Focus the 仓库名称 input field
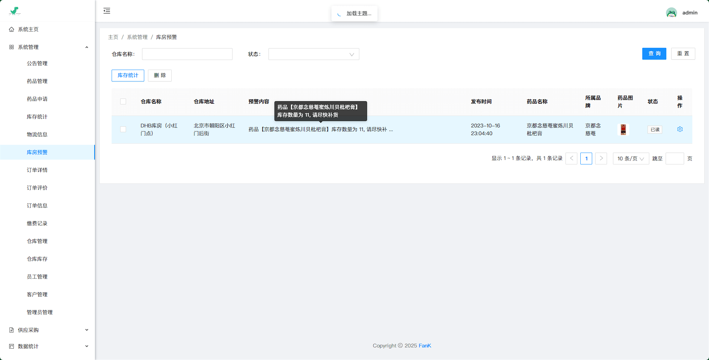This screenshot has width=709, height=360. pos(187,54)
